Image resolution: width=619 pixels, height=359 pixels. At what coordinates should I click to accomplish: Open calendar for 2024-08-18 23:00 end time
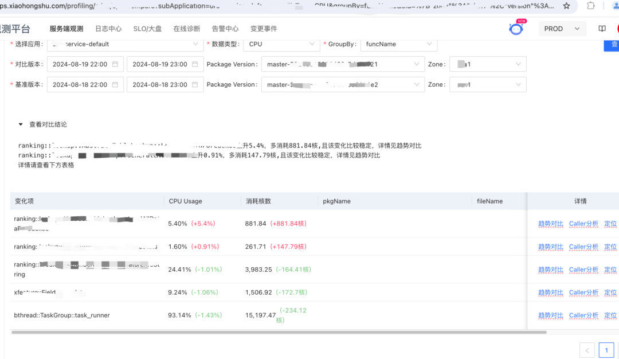coord(195,84)
